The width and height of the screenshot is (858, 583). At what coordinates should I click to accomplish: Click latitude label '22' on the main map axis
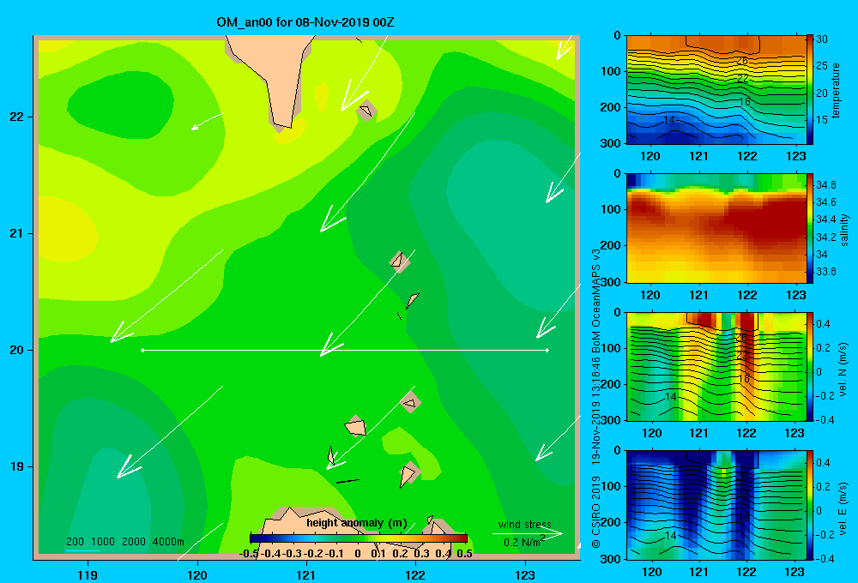17,117
